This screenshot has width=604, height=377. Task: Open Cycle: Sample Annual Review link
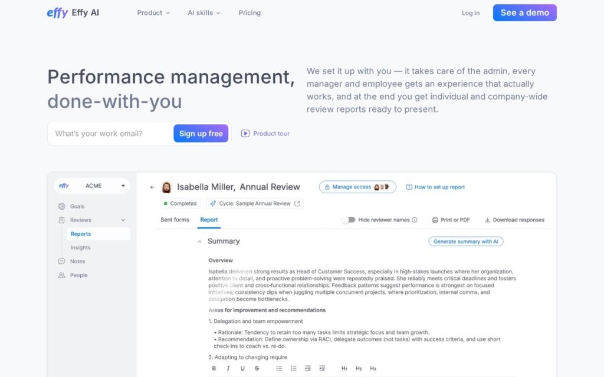pyautogui.click(x=255, y=203)
